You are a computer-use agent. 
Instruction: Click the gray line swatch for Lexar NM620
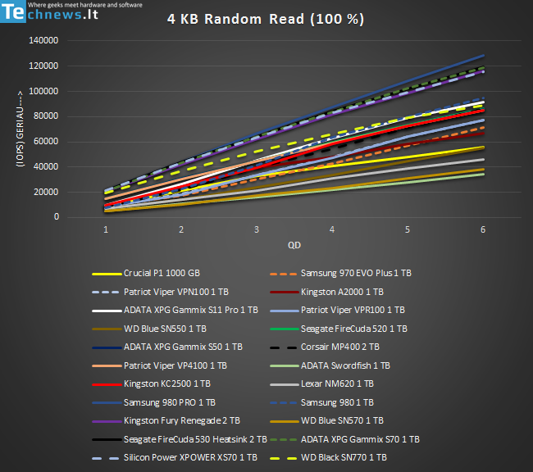click(285, 384)
